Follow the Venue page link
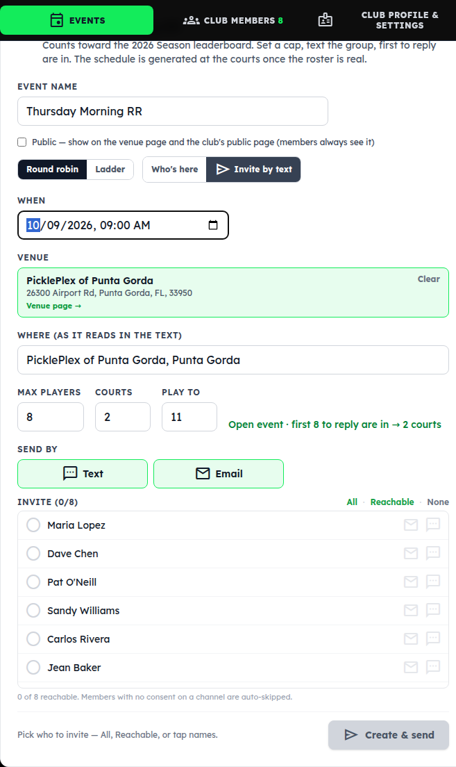Image resolution: width=456 pixels, height=767 pixels. 53,306
